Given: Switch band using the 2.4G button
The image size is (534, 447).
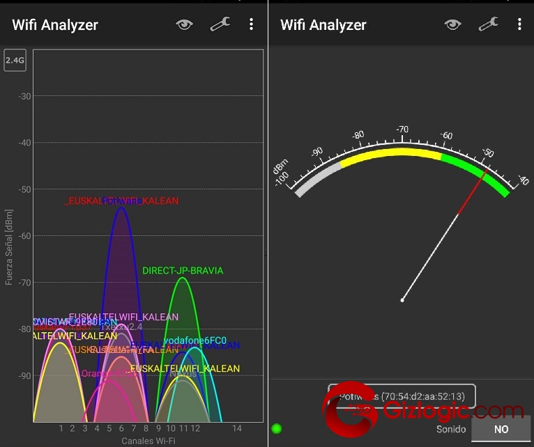Looking at the screenshot, I should coord(15,60).
